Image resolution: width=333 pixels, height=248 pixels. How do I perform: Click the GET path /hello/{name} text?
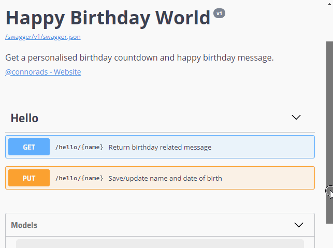[79, 147]
